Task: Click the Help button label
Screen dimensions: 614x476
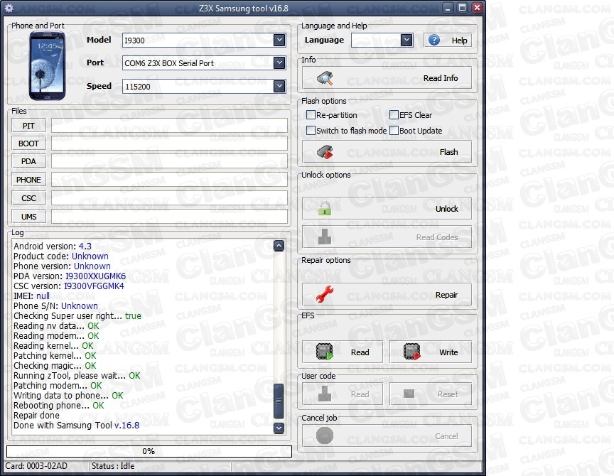Action: pyautogui.click(x=459, y=40)
